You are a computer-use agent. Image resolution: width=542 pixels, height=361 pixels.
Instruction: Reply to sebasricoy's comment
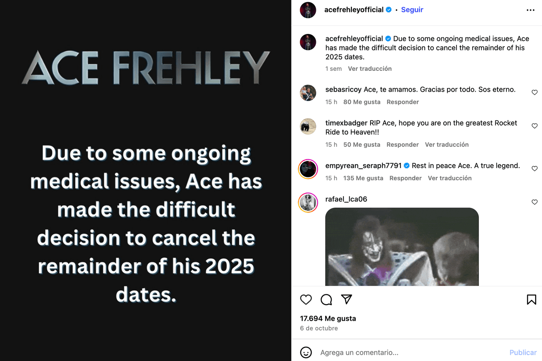click(x=402, y=102)
